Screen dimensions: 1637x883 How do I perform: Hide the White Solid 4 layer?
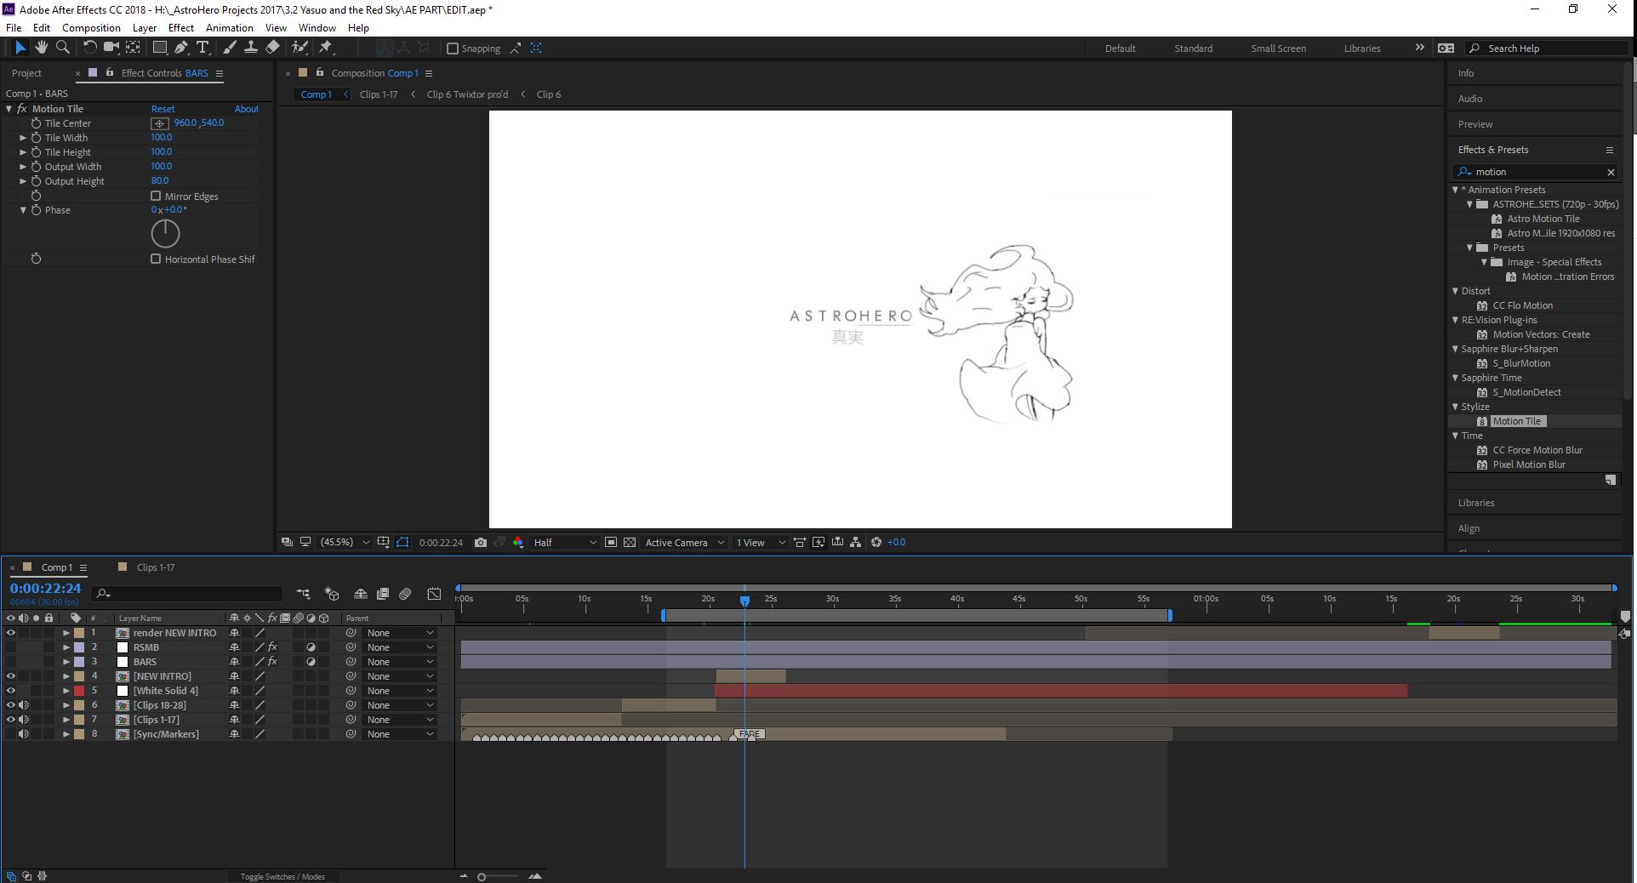11,691
